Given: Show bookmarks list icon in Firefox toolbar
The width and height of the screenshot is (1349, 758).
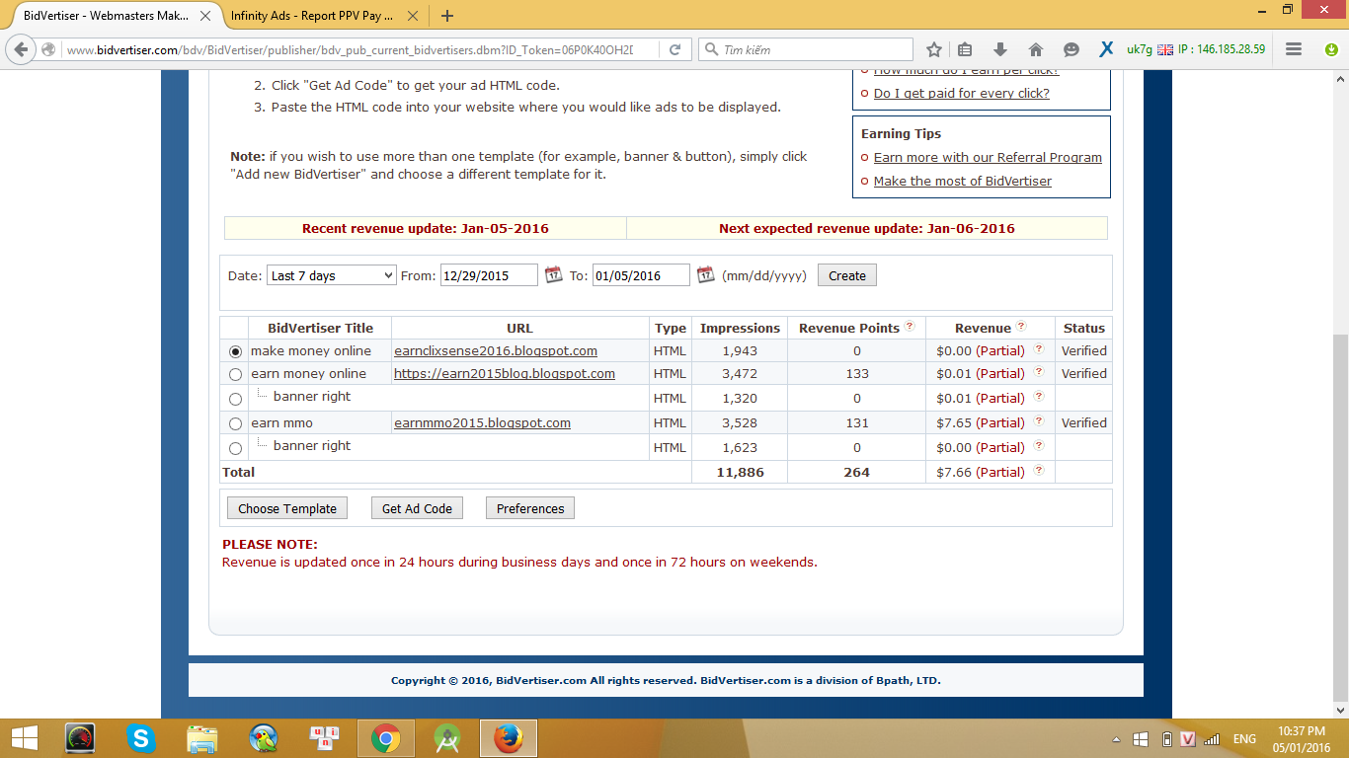Looking at the screenshot, I should pos(966,49).
